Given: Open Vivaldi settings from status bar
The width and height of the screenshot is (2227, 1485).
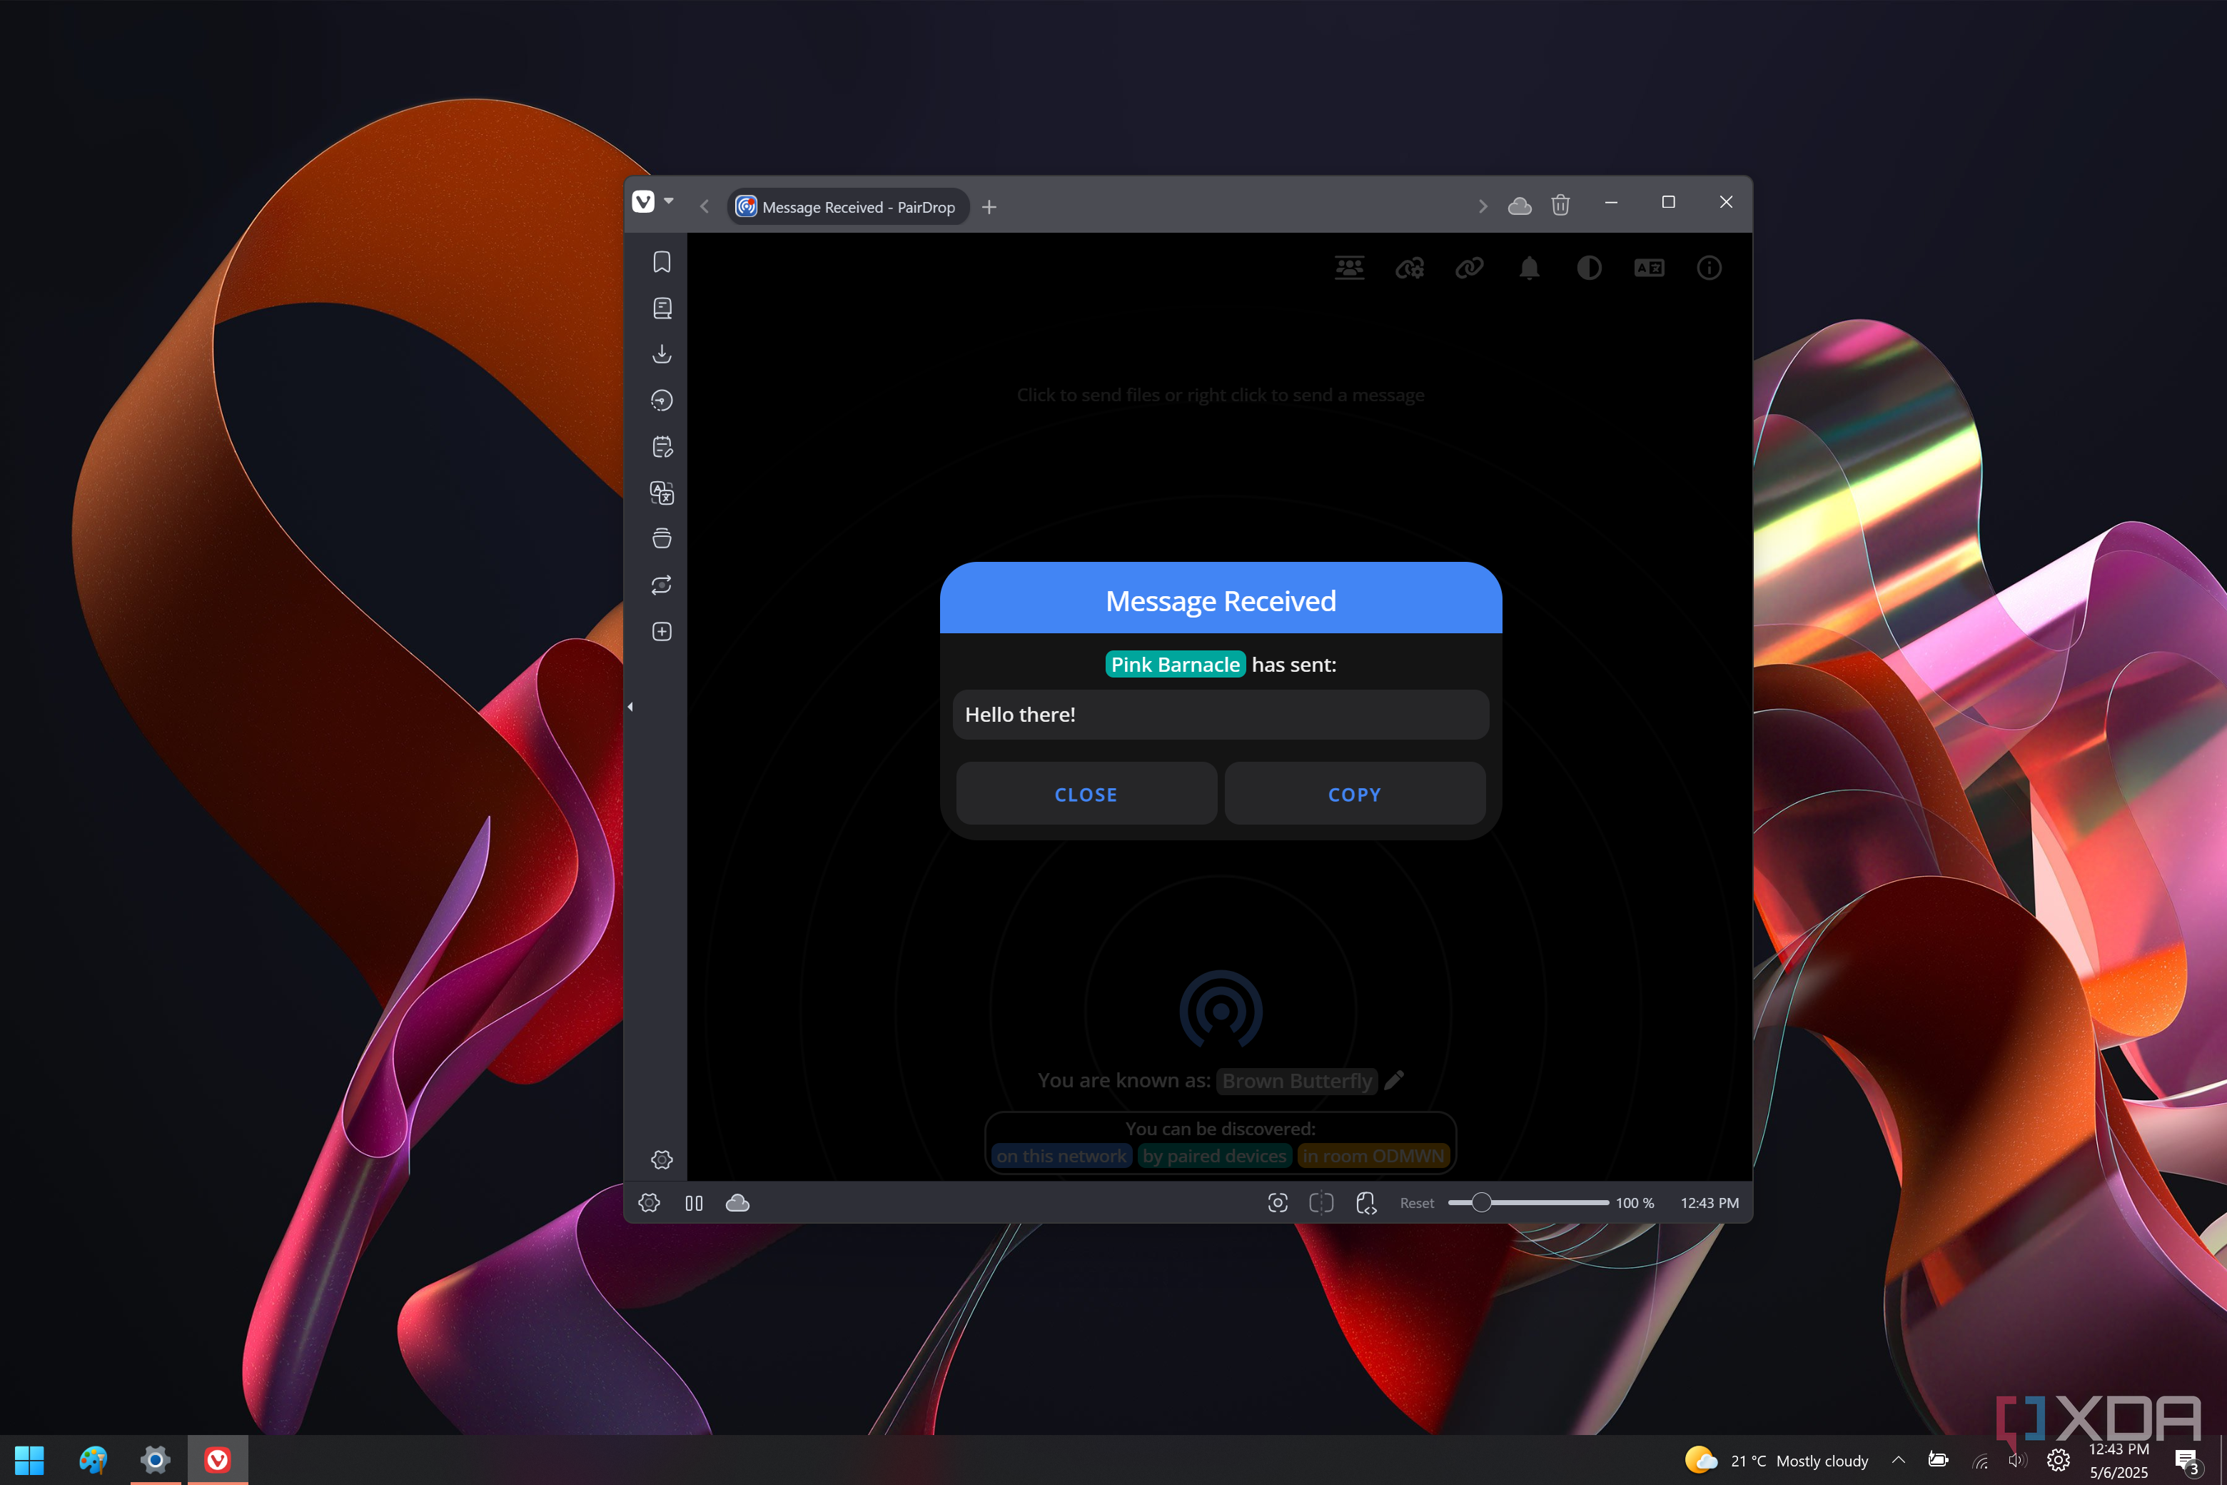Looking at the screenshot, I should tap(650, 1203).
